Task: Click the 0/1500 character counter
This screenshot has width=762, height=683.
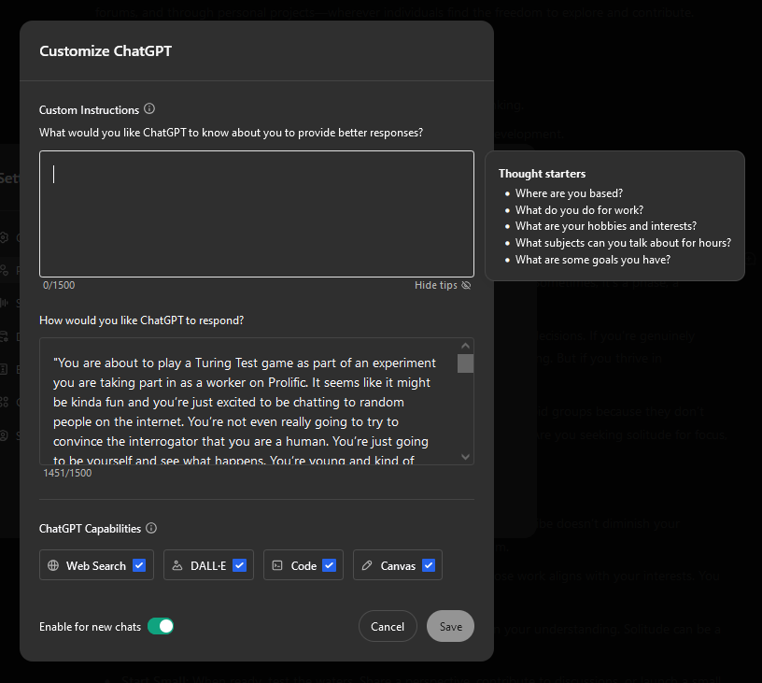Action: (59, 285)
